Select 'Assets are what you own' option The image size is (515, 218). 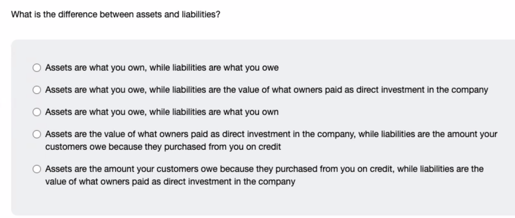pyautogui.click(x=36, y=67)
